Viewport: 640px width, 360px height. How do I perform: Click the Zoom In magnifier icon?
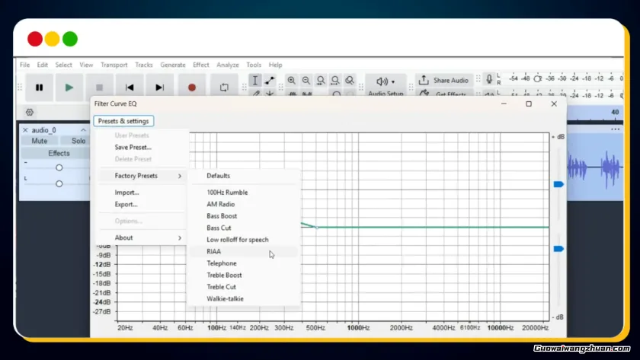click(291, 81)
